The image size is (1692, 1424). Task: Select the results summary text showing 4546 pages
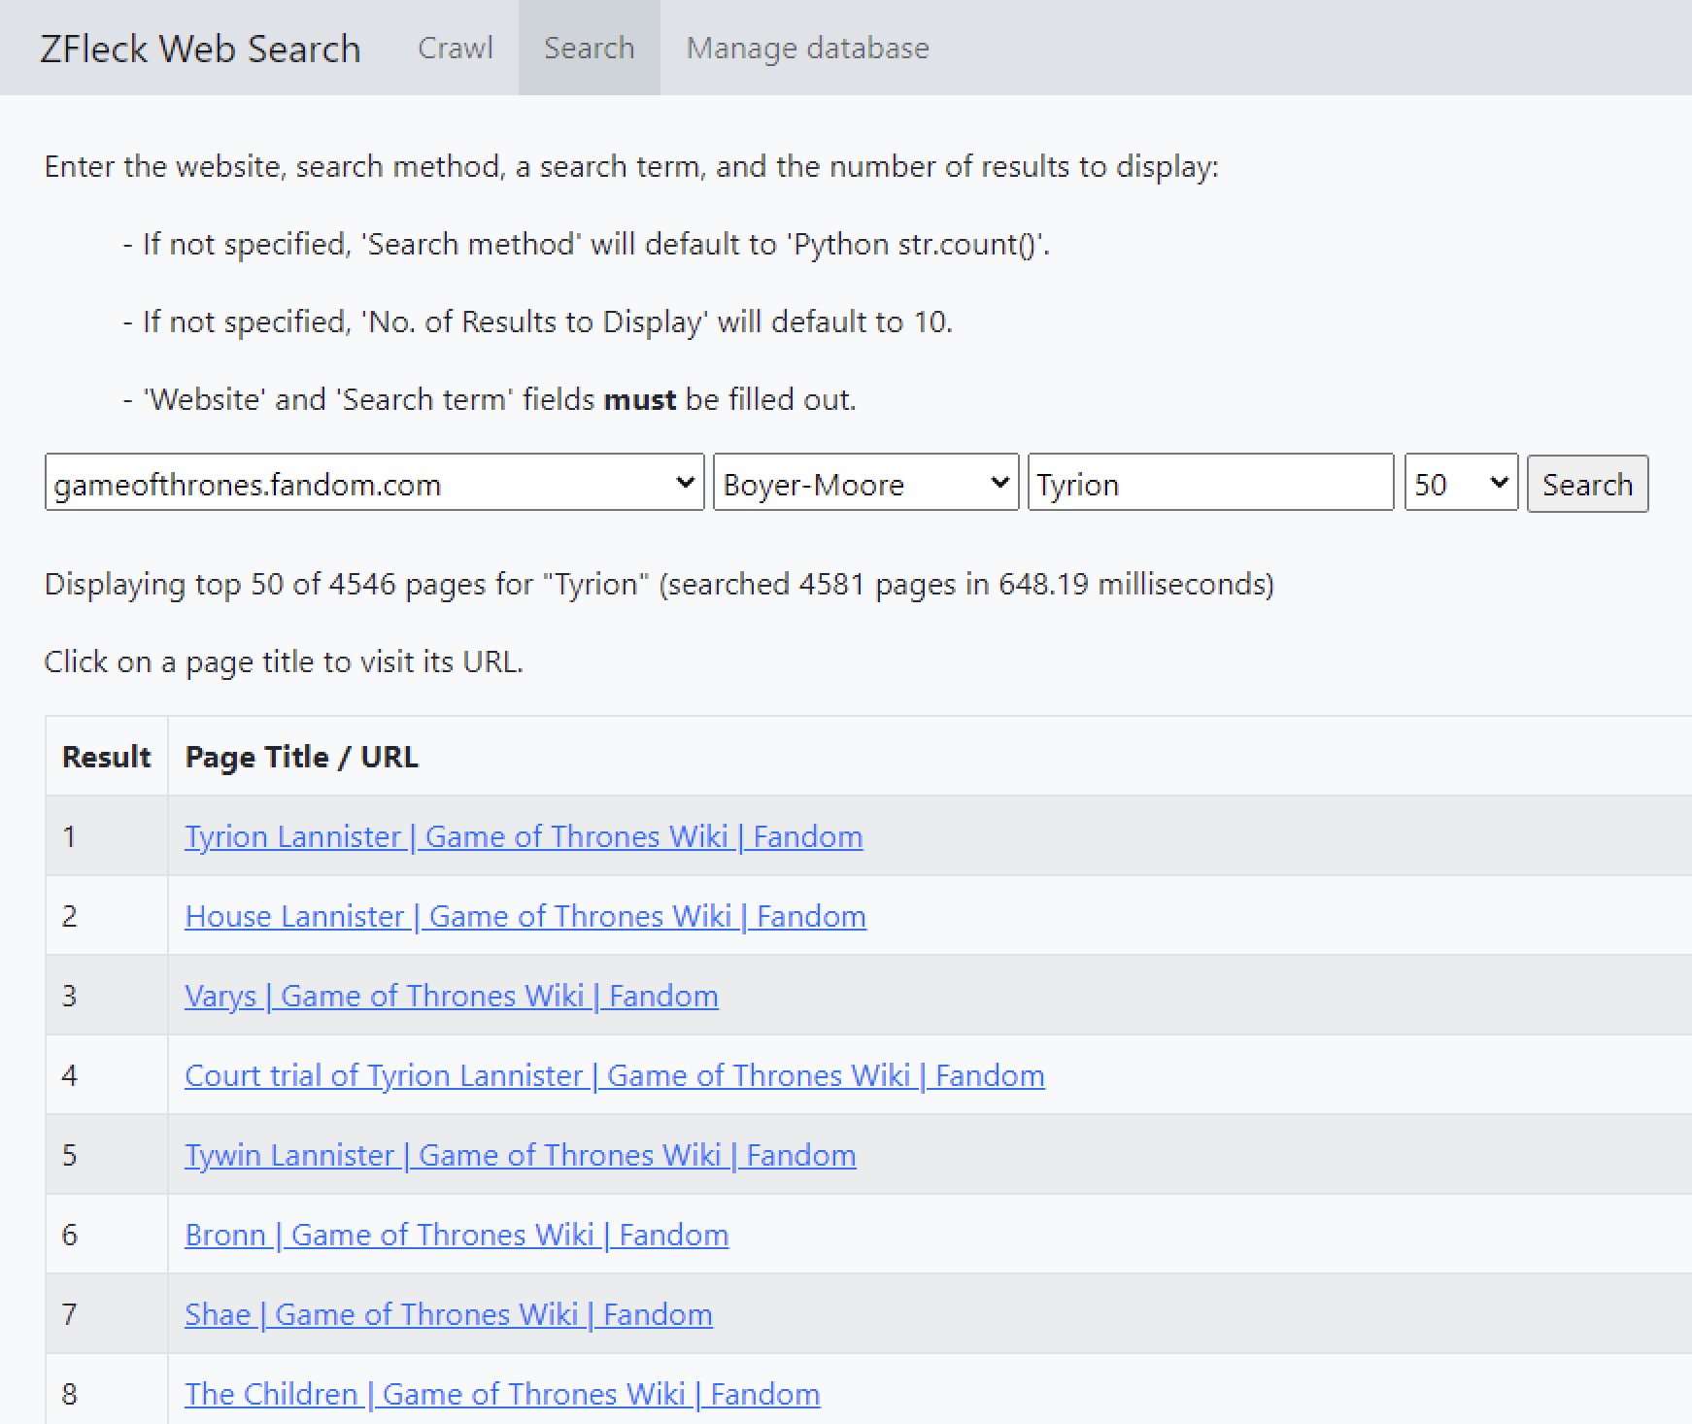(x=660, y=584)
